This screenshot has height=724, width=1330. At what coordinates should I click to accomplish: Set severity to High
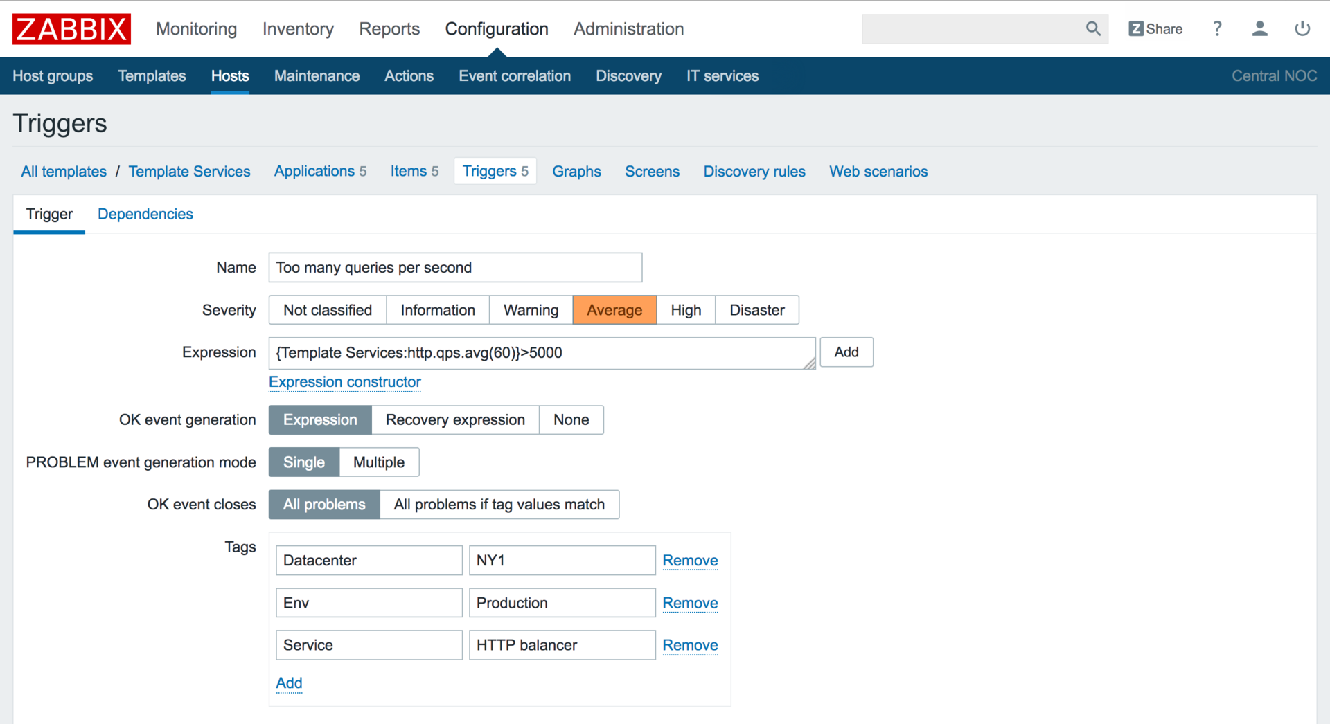pyautogui.click(x=685, y=310)
